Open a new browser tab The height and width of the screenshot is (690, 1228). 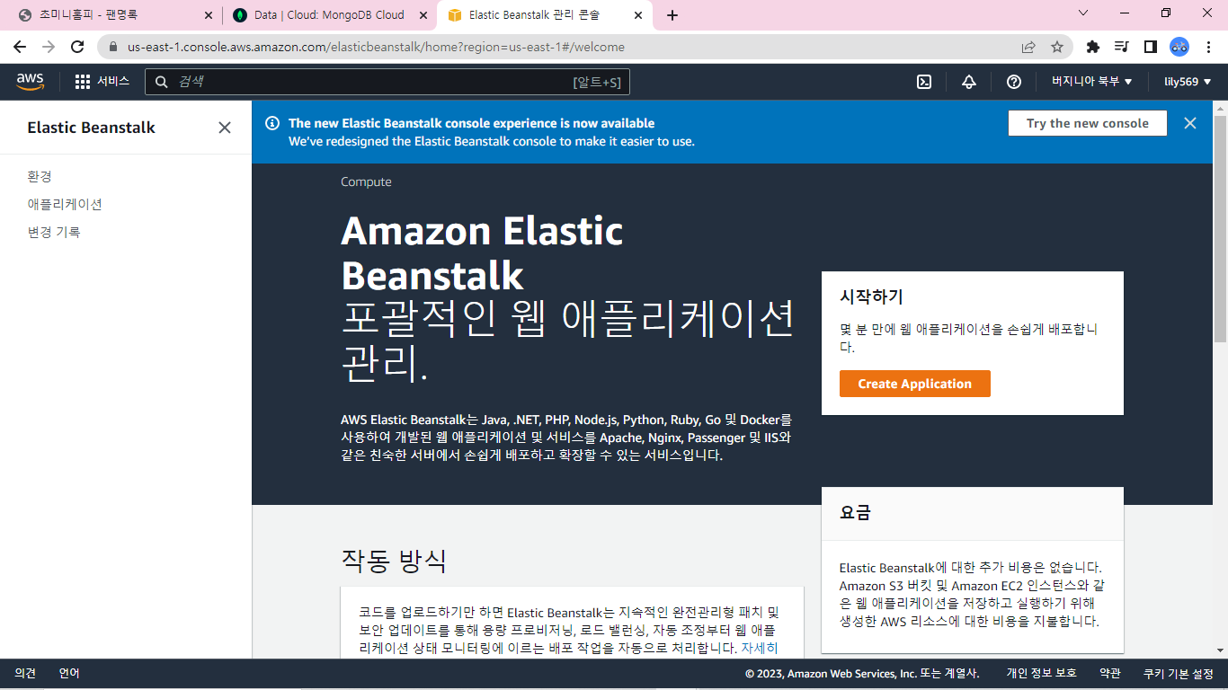click(672, 15)
